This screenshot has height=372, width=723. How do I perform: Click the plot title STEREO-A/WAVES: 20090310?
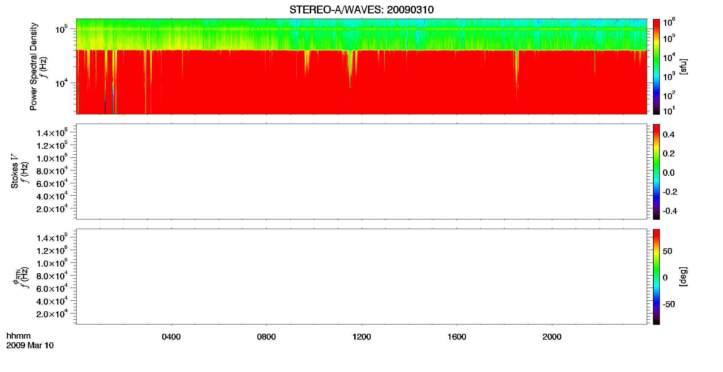click(361, 10)
